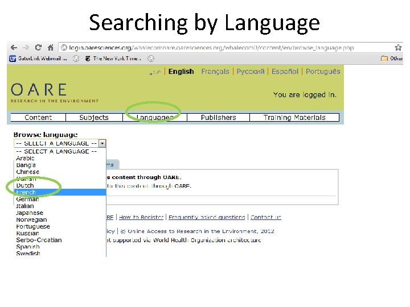
Task: Select Serbo-Croatian from language list
Action: pos(60,240)
